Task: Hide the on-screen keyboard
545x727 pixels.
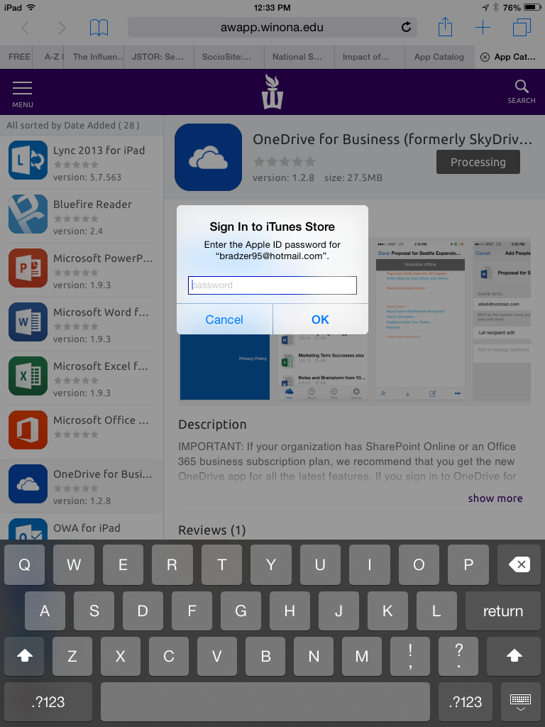Action: click(520, 701)
